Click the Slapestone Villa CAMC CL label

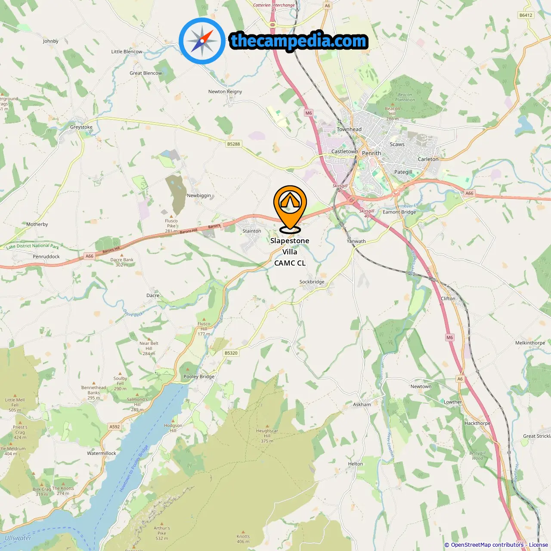(x=290, y=252)
